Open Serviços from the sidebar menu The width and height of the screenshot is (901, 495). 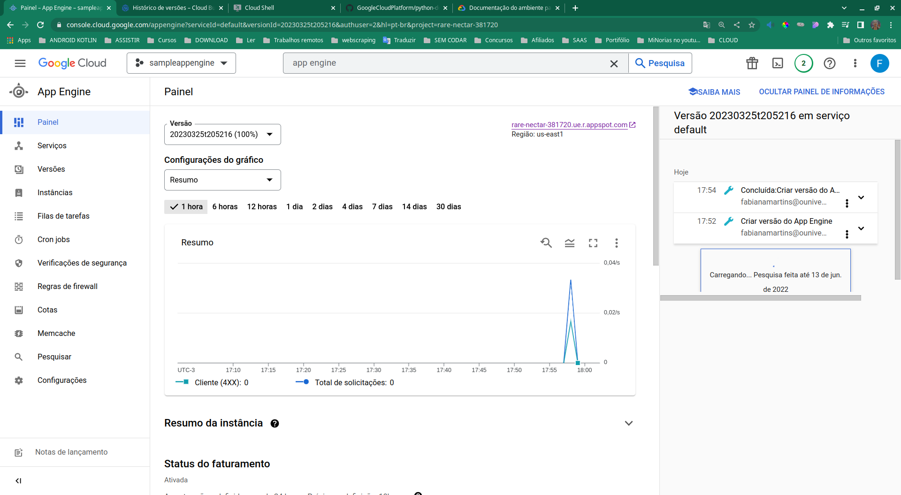[x=52, y=145]
